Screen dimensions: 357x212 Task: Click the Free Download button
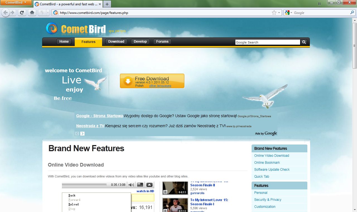[x=152, y=81]
